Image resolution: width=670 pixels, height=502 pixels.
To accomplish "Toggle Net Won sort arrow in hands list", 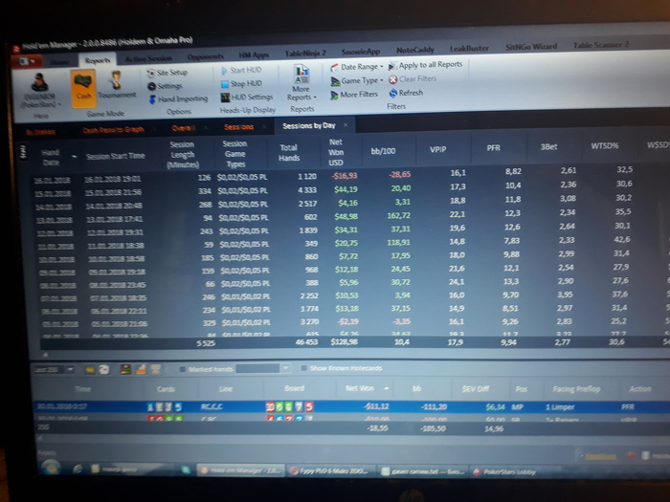I will pos(387,388).
